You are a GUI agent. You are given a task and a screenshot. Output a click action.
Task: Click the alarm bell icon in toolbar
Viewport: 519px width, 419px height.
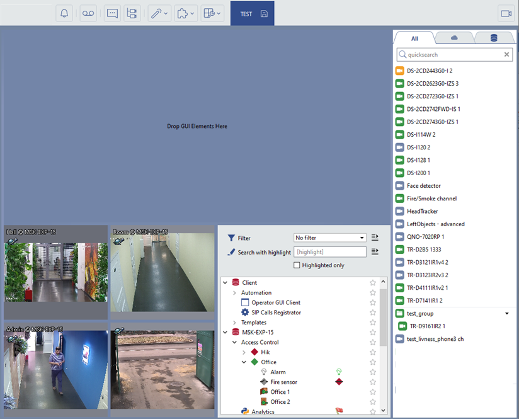pyautogui.click(x=64, y=13)
